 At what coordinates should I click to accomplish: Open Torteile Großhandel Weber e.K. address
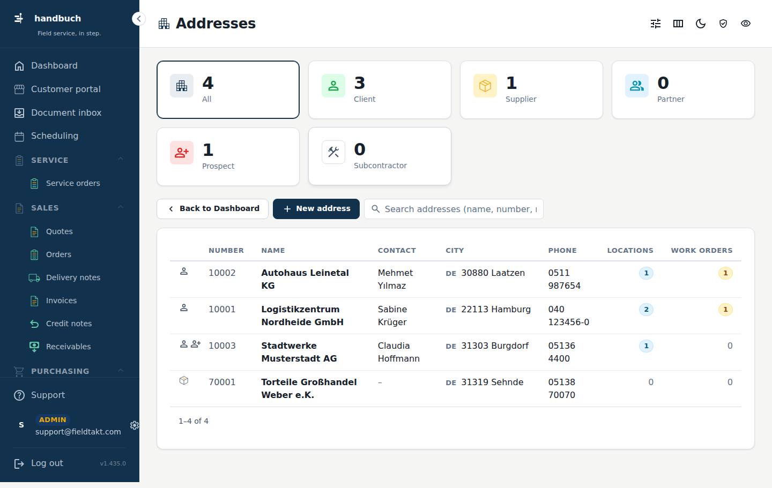309,388
